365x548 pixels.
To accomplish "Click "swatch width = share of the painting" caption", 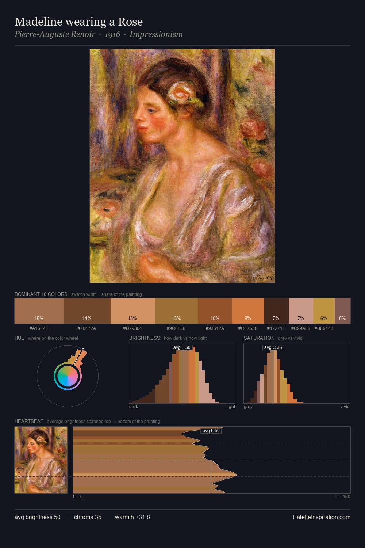I will [107, 294].
